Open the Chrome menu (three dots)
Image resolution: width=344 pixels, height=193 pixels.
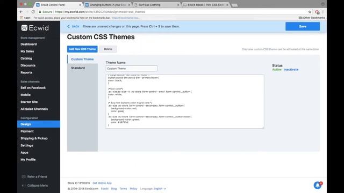[323, 12]
